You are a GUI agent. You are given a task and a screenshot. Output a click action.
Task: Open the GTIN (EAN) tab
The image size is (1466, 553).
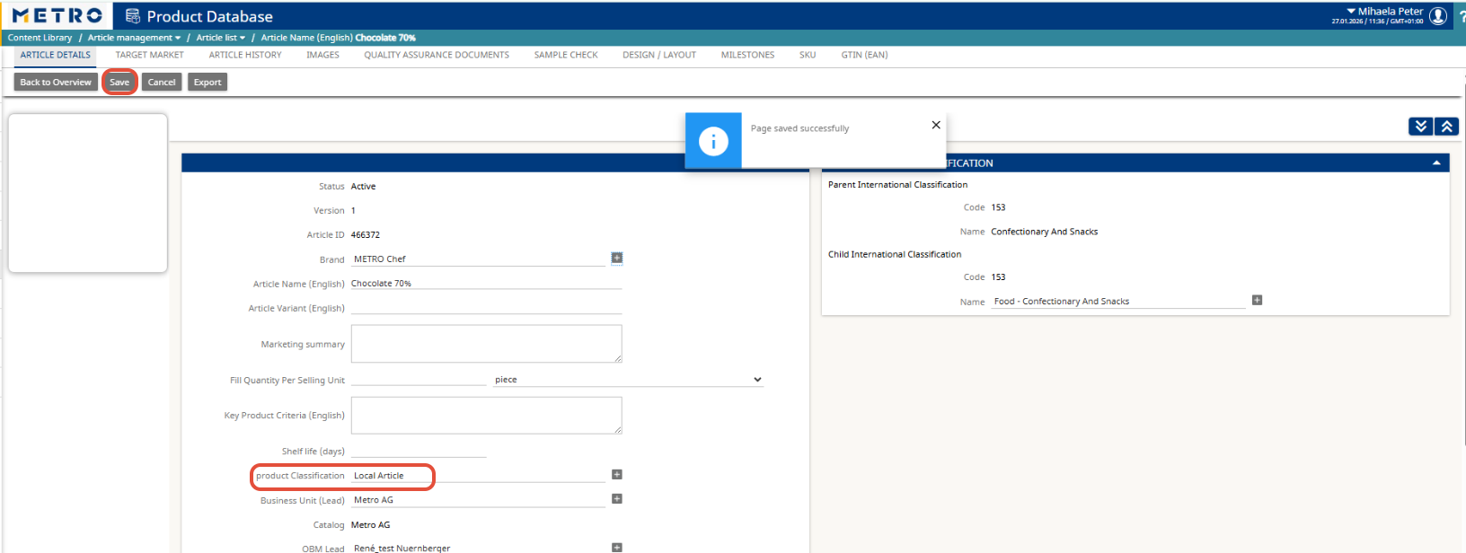tap(864, 55)
